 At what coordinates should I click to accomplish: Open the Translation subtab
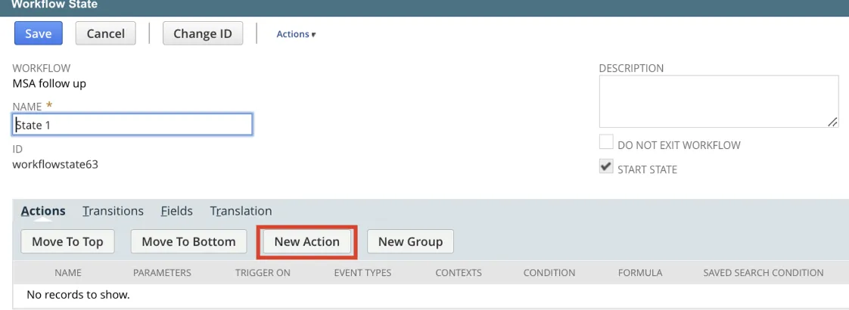pyautogui.click(x=241, y=211)
